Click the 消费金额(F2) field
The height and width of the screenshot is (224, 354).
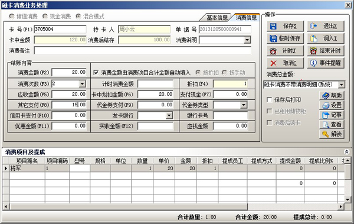[69, 73]
